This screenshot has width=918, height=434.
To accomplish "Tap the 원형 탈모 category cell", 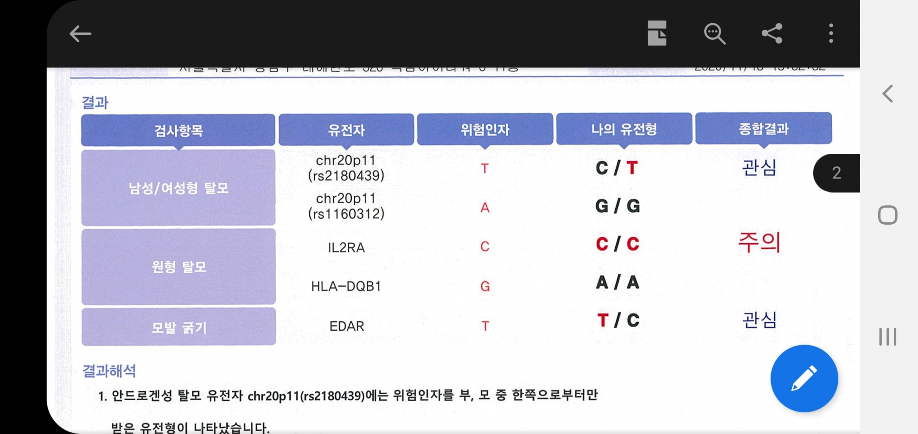I will (x=178, y=267).
